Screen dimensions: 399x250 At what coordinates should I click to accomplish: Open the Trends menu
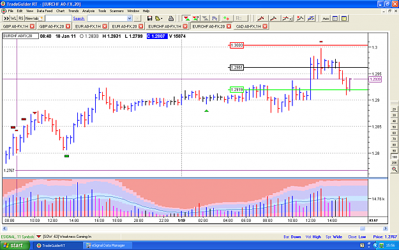coord(73,11)
